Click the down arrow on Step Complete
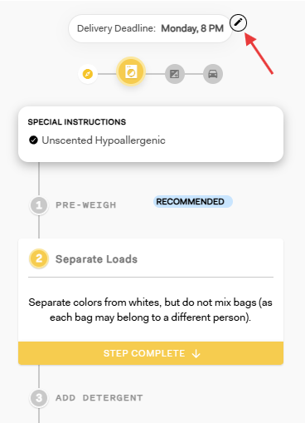This screenshot has height=423, width=305. [x=196, y=353]
